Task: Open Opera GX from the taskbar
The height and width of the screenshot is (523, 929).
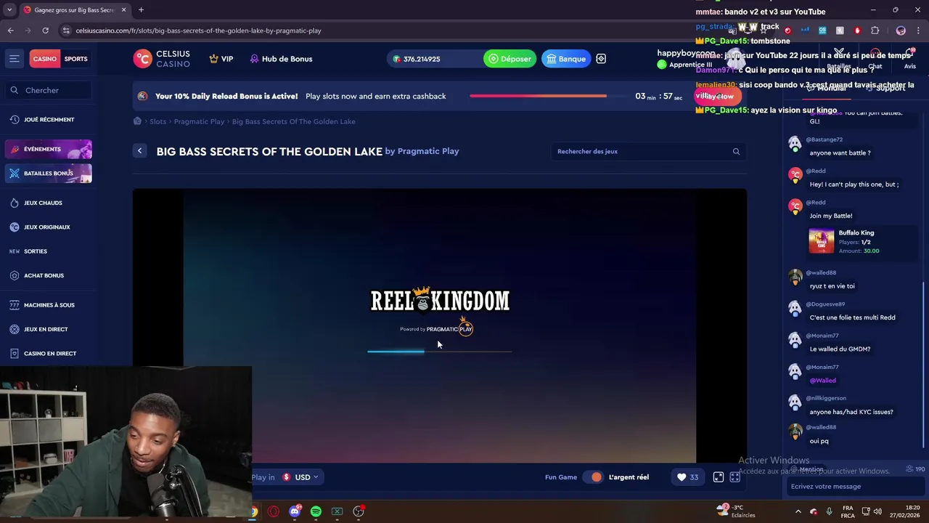Action: pyautogui.click(x=274, y=511)
